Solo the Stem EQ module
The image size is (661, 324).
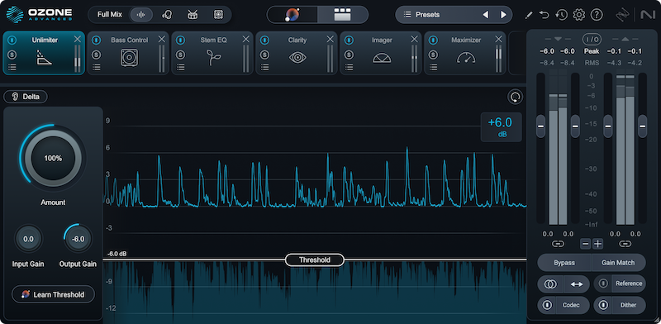click(180, 55)
